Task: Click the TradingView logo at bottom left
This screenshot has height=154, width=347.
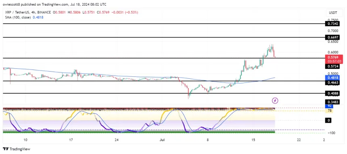Action: (x=17, y=149)
